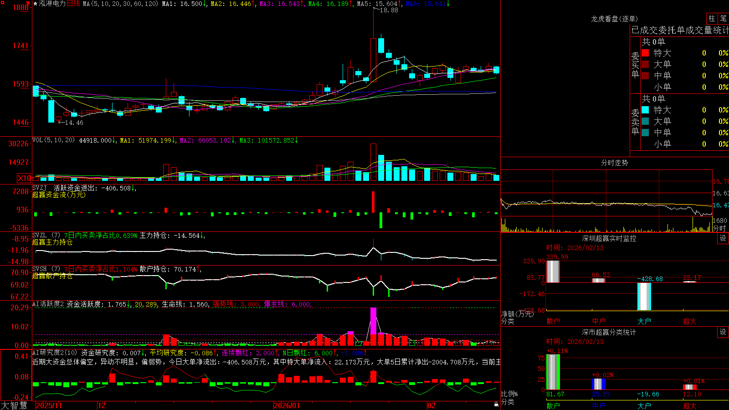729x410 pixels.
Task: Select the 02 month marker on timeline
Action: tap(431, 405)
